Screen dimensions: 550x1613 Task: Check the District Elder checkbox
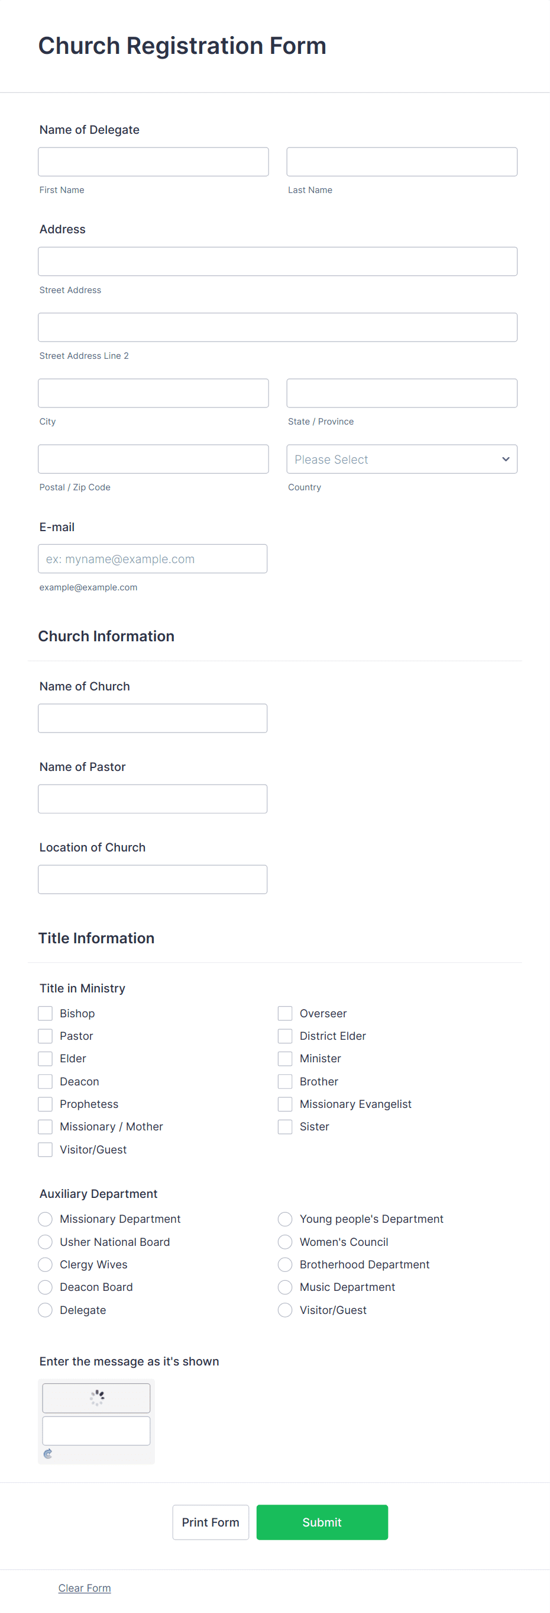(x=284, y=1035)
